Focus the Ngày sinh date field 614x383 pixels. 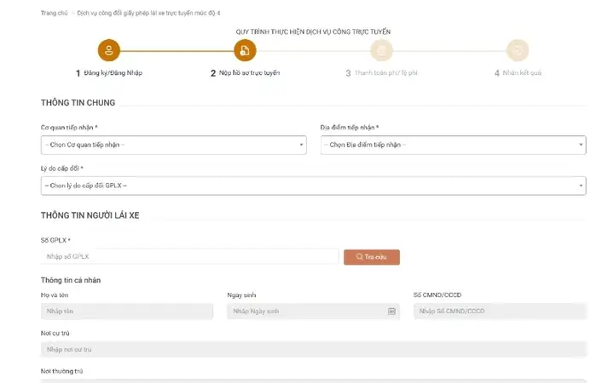tap(307, 312)
